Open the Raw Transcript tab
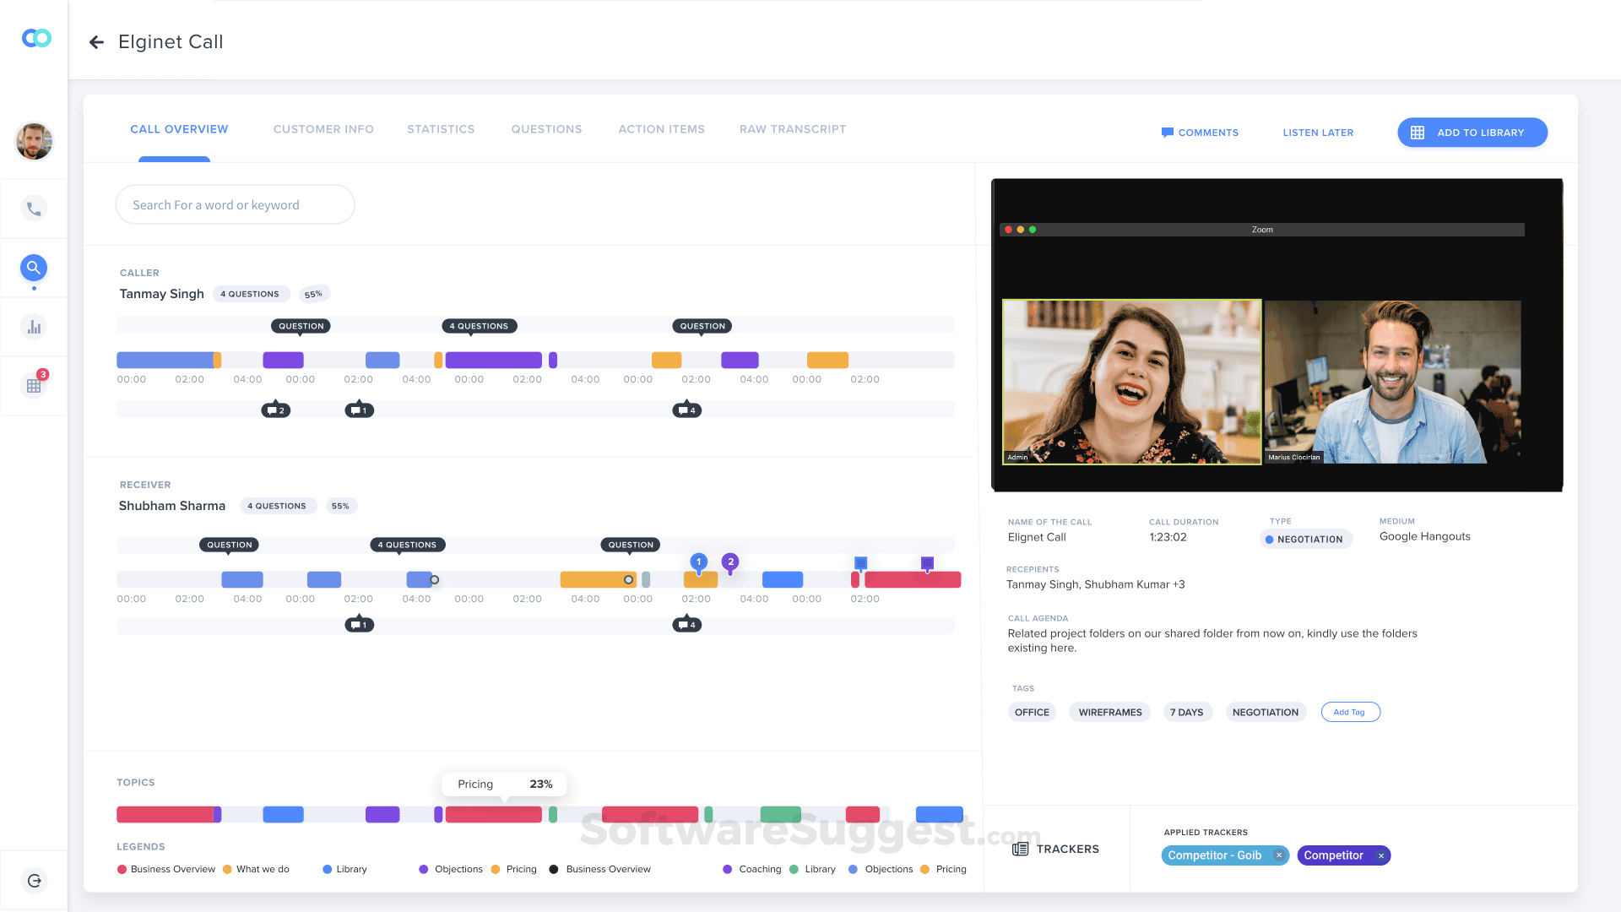Screen dimensions: 1621x912 coord(792,129)
